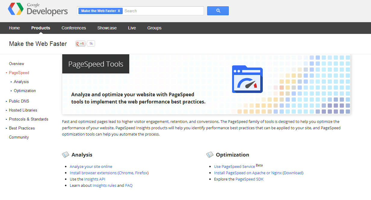The width and height of the screenshot is (371, 200).
Task: Follow the Analyze your site online link
Action: (91, 166)
